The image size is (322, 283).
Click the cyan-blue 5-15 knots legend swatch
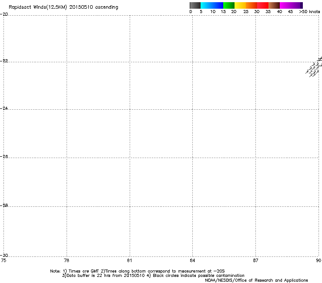point(212,5)
